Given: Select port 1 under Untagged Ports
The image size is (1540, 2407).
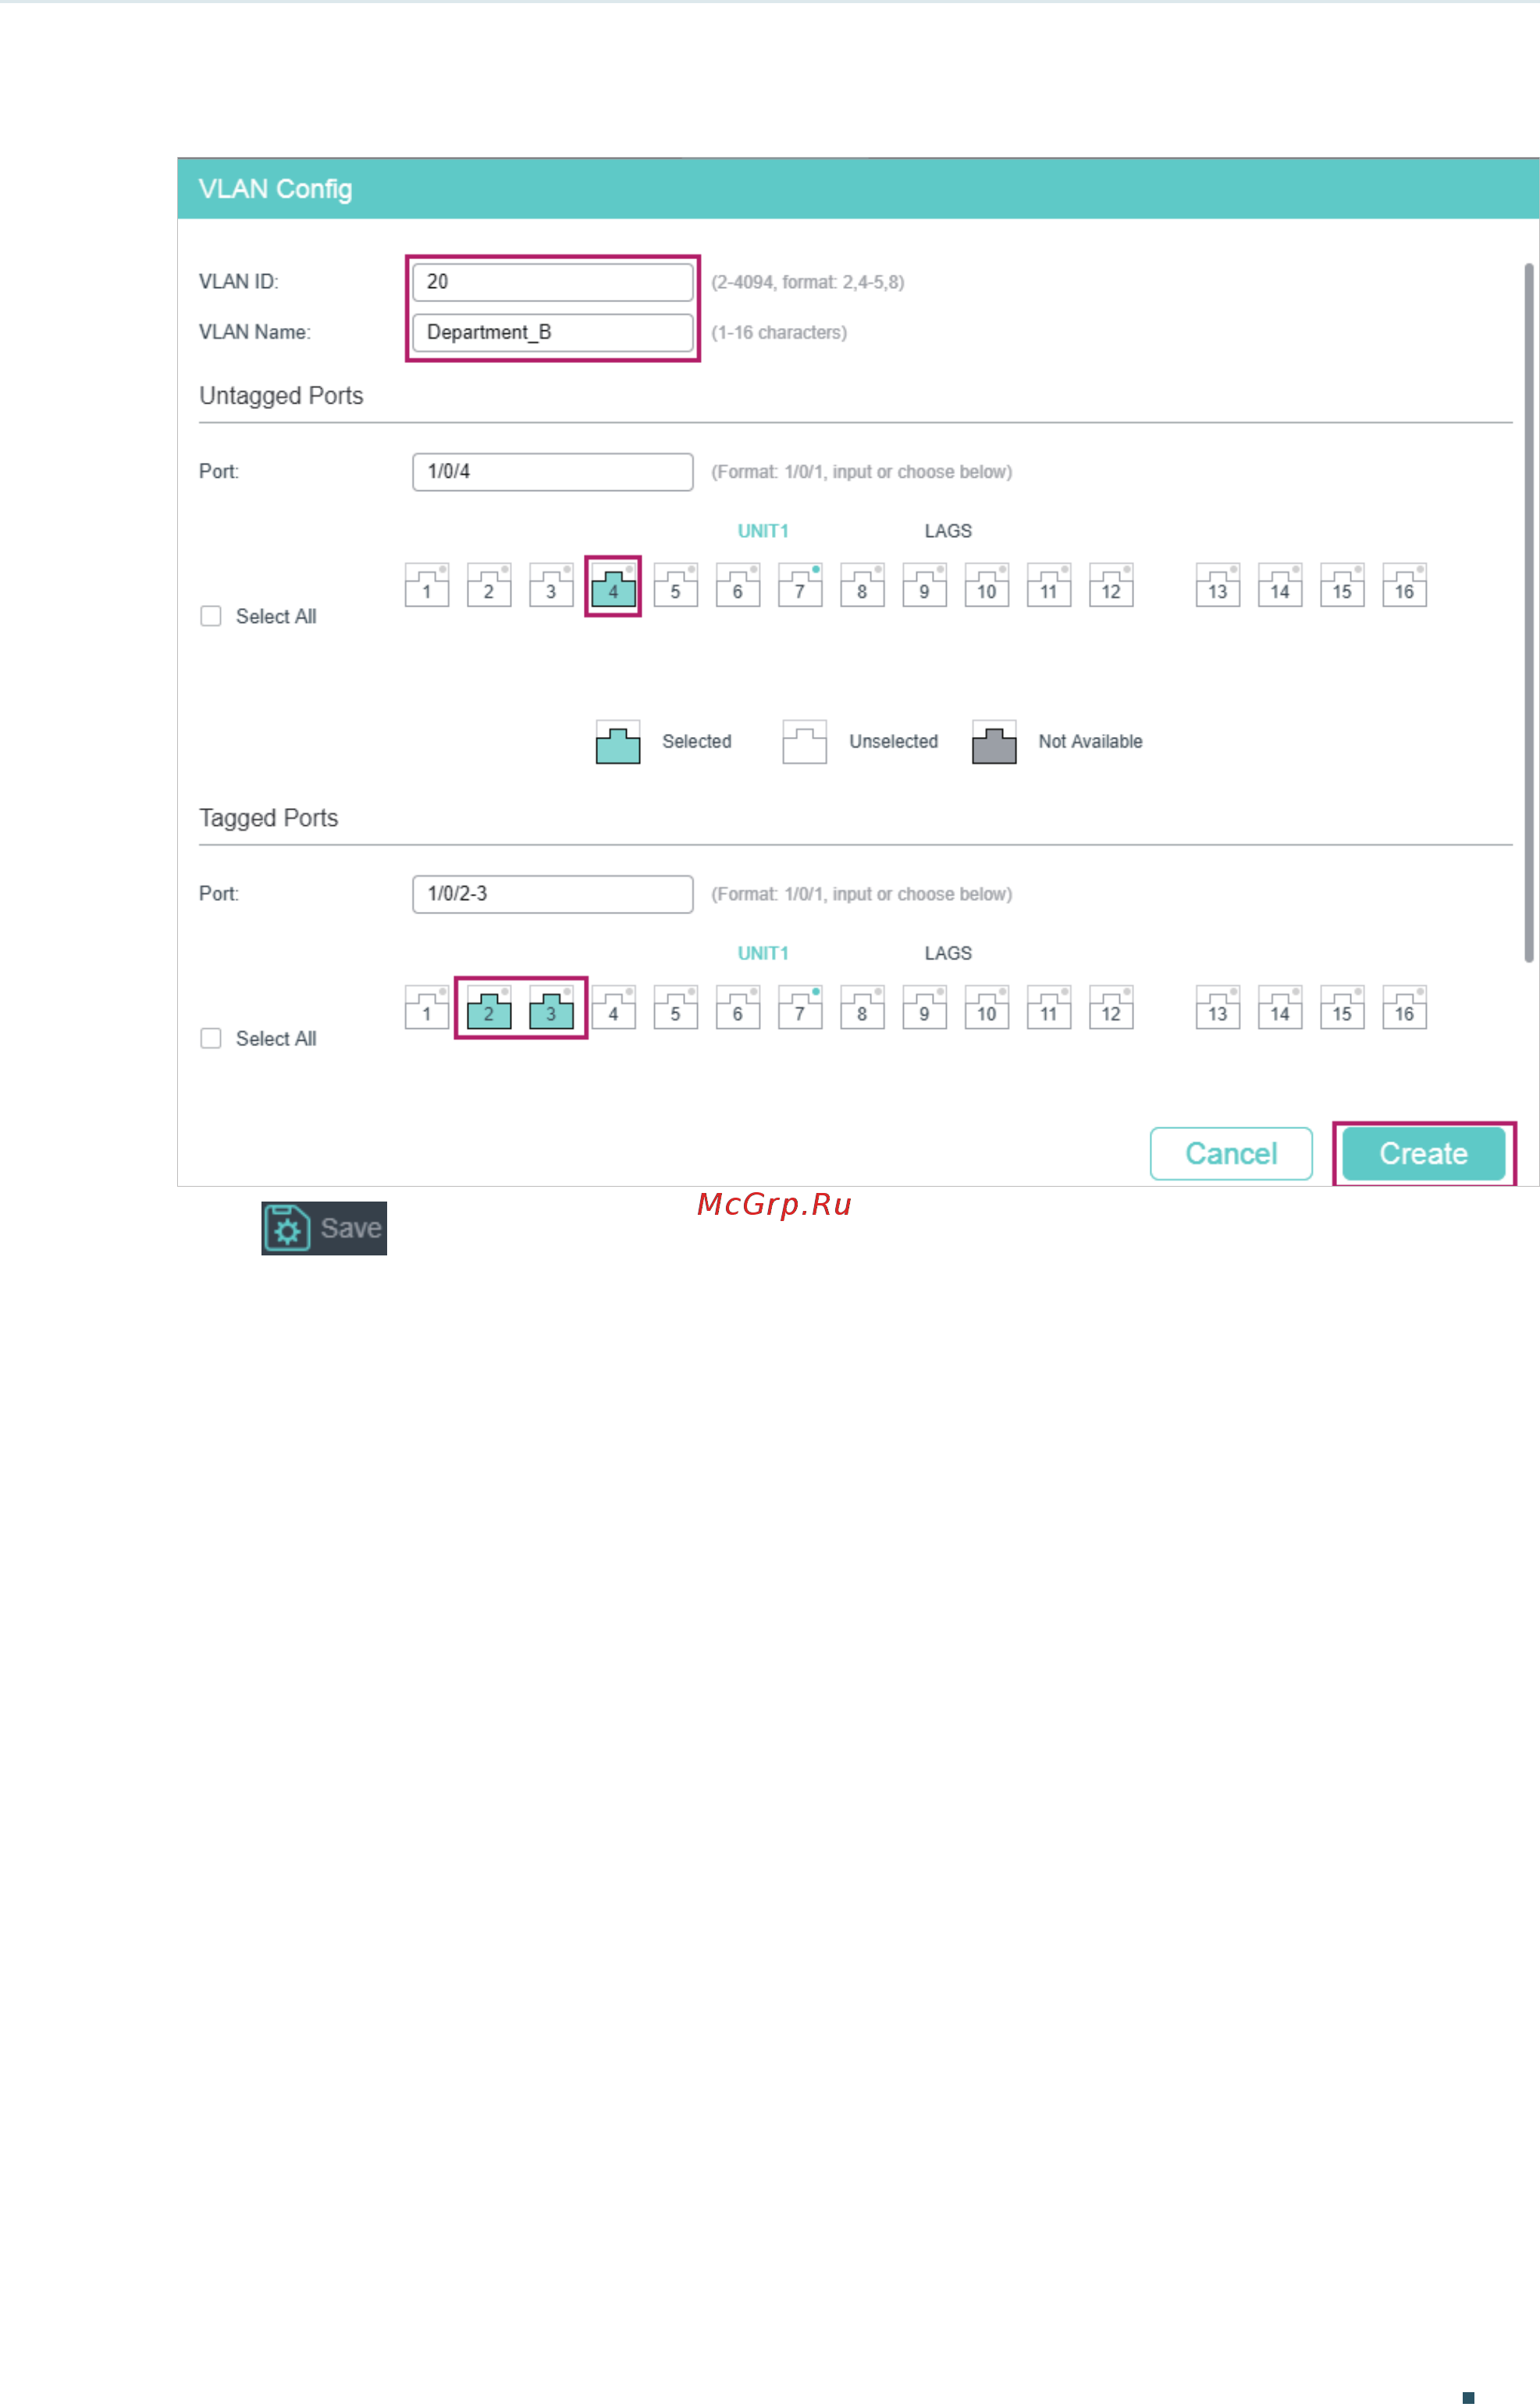Looking at the screenshot, I should 427,585.
